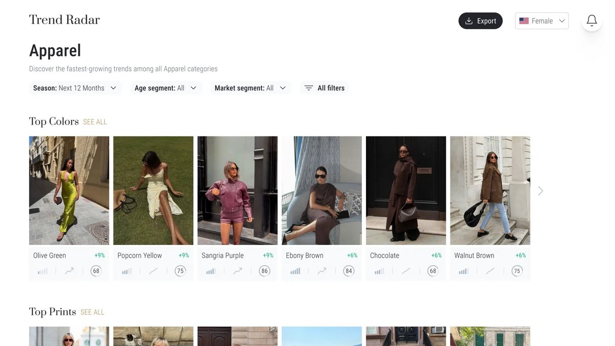Open the Popcorn Yellow dress photo
The image size is (615, 346).
[153, 191]
